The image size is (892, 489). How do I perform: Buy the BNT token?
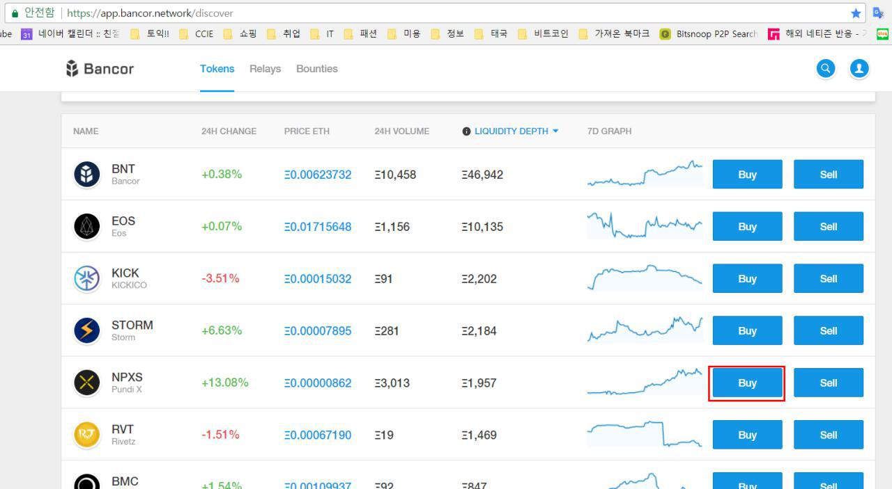point(747,174)
